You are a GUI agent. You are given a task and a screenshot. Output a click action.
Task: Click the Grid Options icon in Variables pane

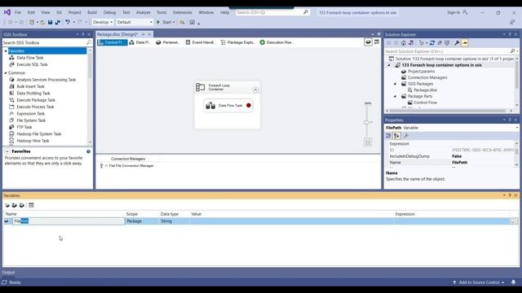(31, 205)
